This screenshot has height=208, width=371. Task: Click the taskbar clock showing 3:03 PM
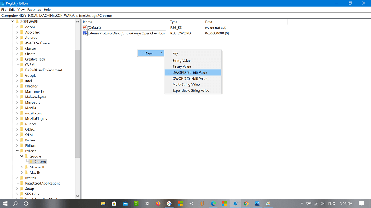point(346,204)
